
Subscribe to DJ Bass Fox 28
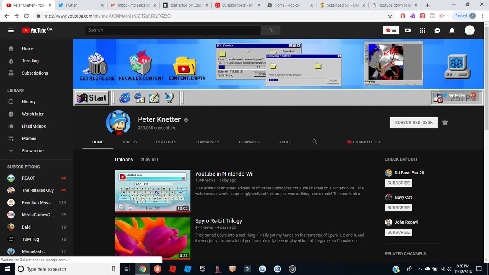point(399,183)
